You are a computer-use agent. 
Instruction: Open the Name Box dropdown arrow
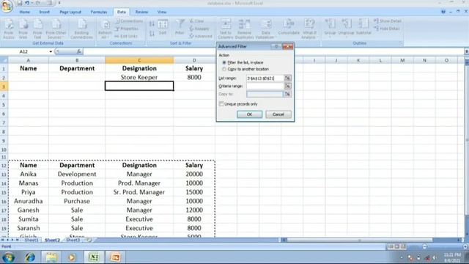click(x=51, y=51)
